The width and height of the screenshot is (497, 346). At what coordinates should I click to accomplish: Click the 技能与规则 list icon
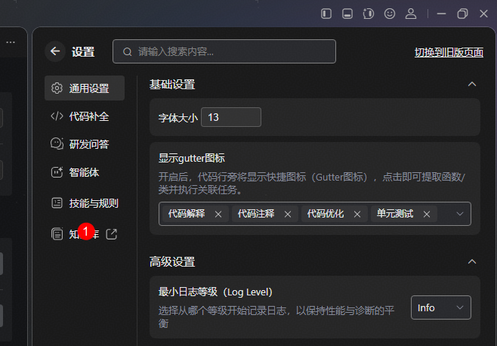57,203
